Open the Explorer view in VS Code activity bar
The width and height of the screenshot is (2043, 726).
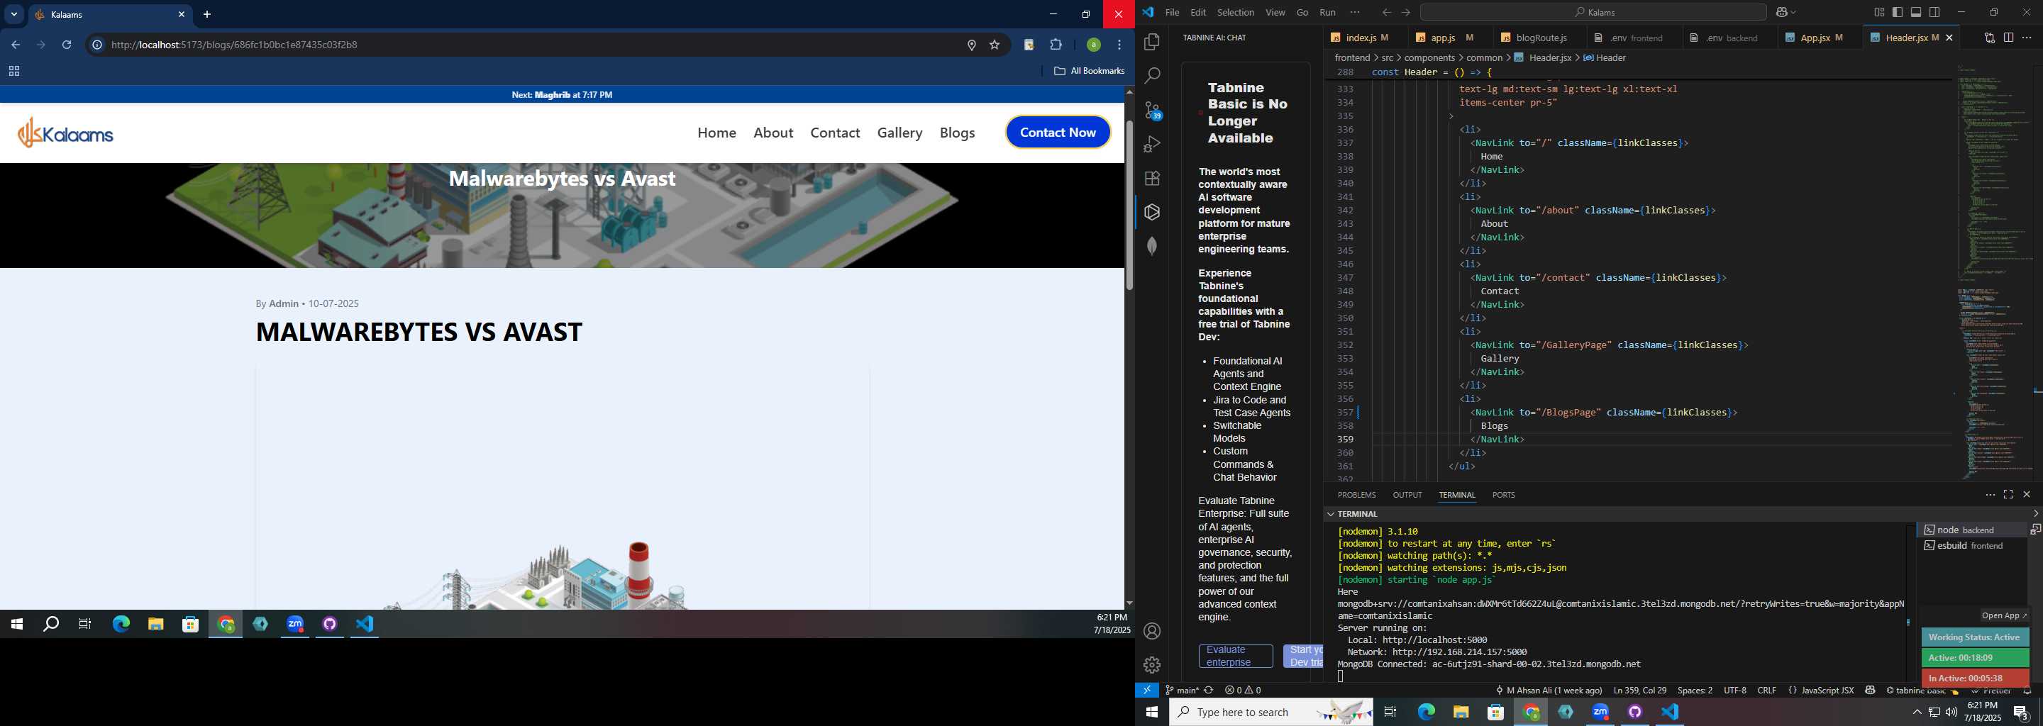pos(1152,41)
